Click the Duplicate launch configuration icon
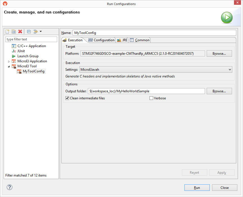Viewport: 243px width, 197px height. pyautogui.click(x=14, y=31)
